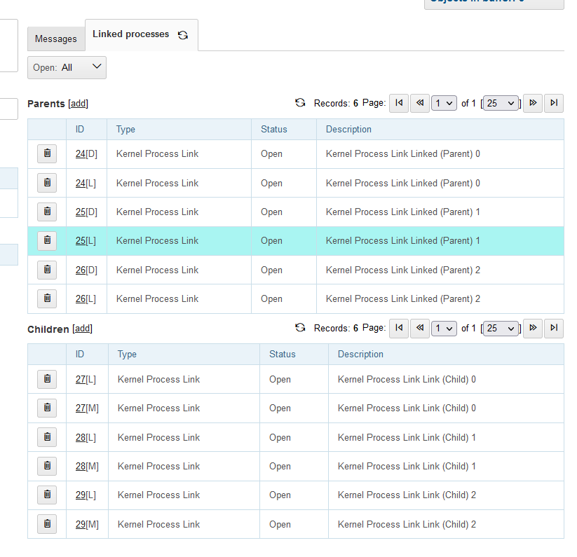Refresh the Children records list
This screenshot has height=557, width=577.
pos(300,327)
